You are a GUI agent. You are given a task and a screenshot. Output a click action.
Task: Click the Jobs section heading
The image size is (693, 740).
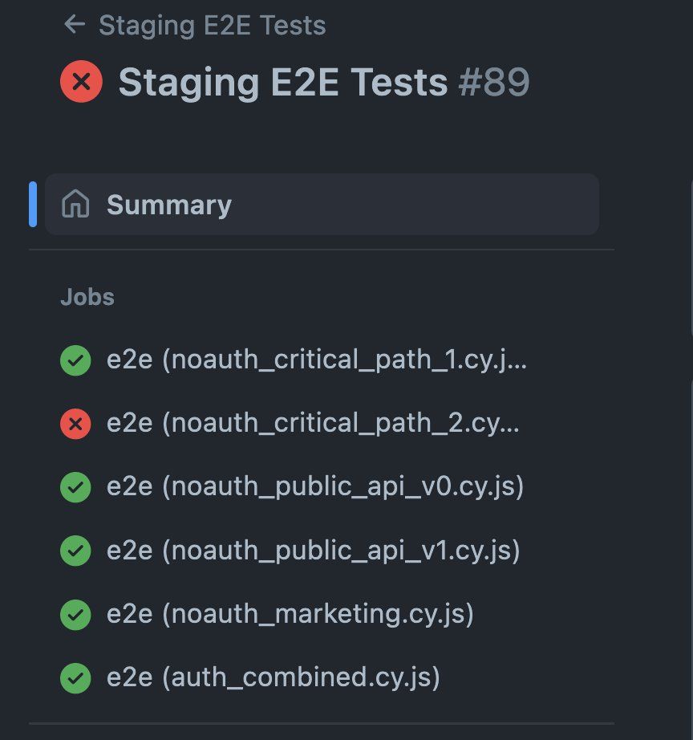coord(87,297)
